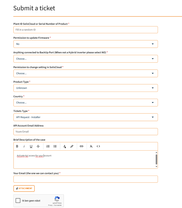This screenshot has height=208, width=182.
Task: Toggle bold formatting in description editor
Action: pos(17,146)
